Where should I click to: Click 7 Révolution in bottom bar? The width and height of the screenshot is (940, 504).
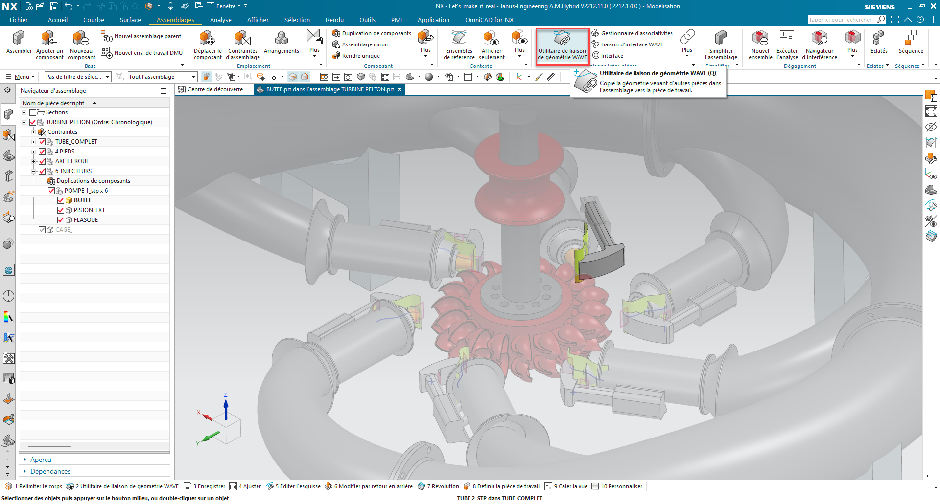(x=438, y=486)
